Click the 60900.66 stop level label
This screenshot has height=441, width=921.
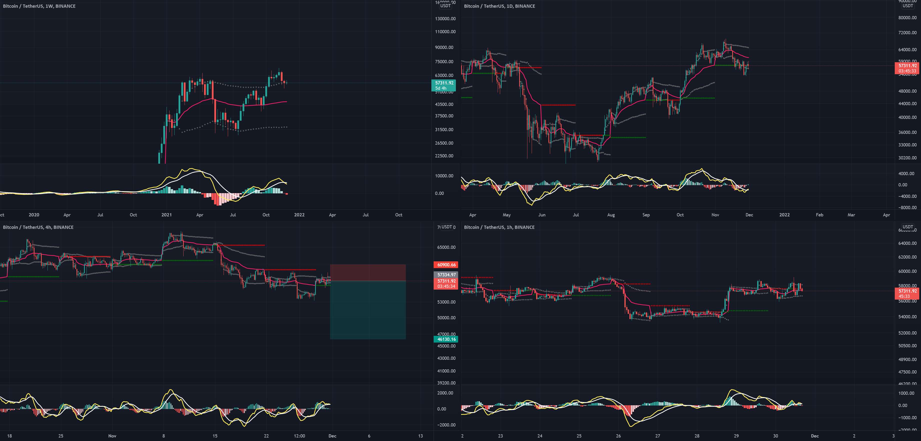coord(446,265)
